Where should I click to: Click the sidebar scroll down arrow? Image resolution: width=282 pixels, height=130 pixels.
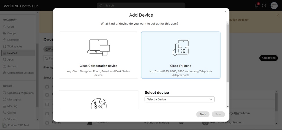[x=37, y=119]
